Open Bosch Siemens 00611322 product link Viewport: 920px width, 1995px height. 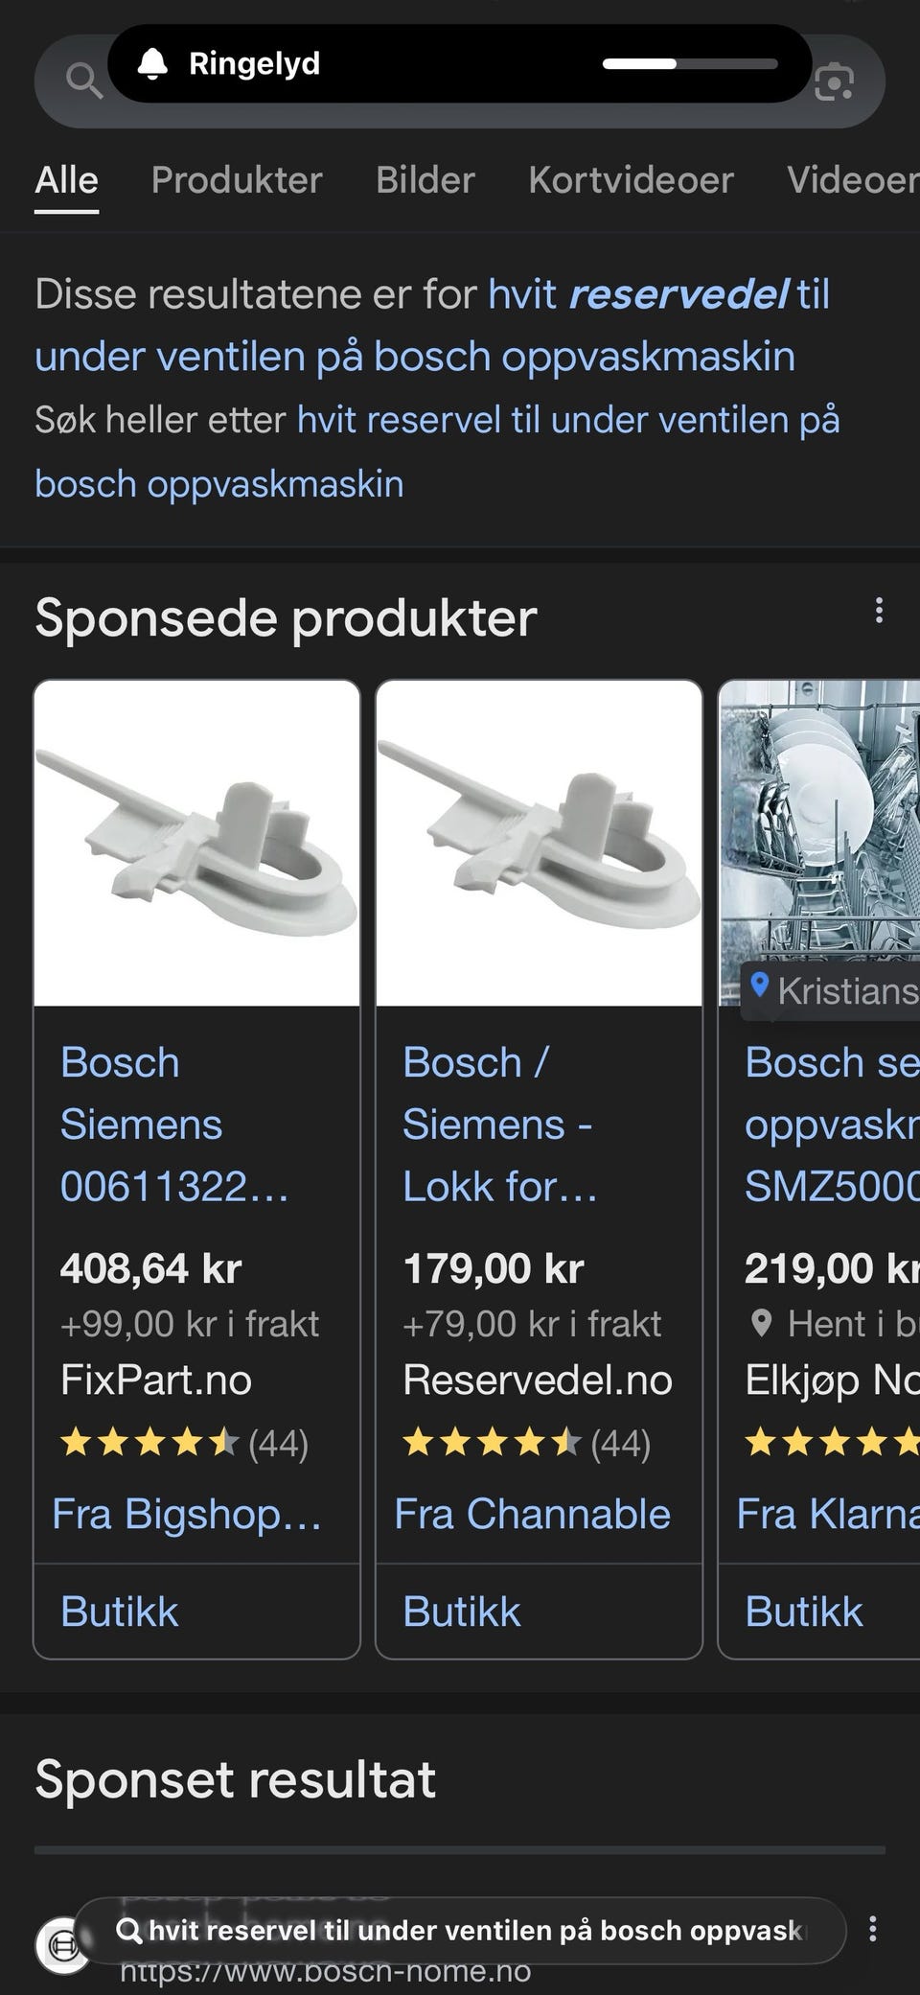(x=173, y=1125)
